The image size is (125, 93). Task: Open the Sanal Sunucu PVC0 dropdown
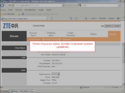click(x=56, y=74)
